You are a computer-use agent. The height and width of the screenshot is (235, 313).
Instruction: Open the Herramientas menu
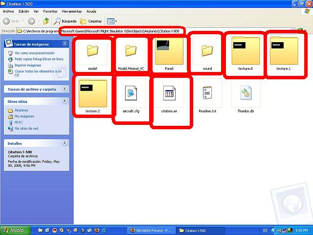click(71, 11)
